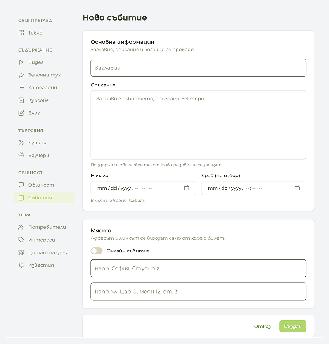
Task: Open Табло in the sidebar
Action: (x=44, y=33)
